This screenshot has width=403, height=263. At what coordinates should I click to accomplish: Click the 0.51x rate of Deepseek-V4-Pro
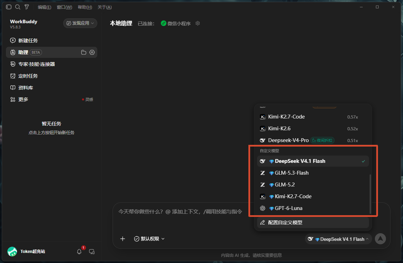pos(353,140)
